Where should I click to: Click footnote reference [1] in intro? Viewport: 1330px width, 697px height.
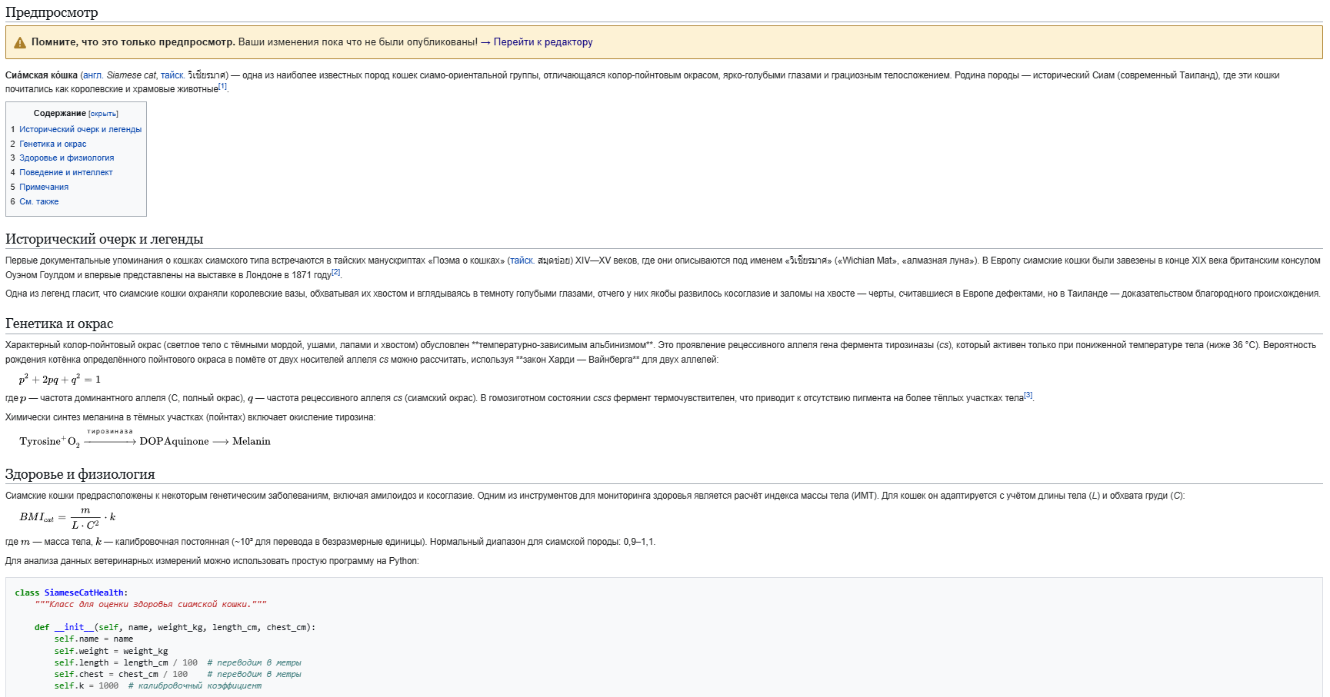pos(222,87)
